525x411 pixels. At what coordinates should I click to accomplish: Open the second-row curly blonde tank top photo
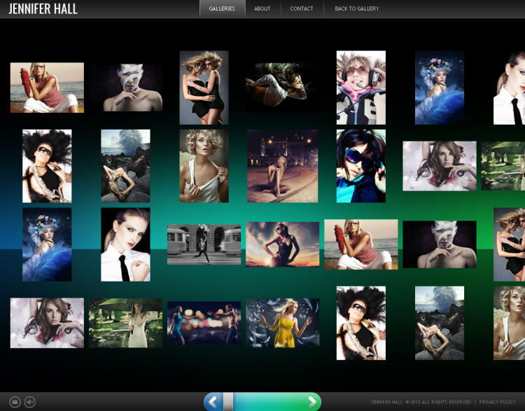(x=204, y=166)
